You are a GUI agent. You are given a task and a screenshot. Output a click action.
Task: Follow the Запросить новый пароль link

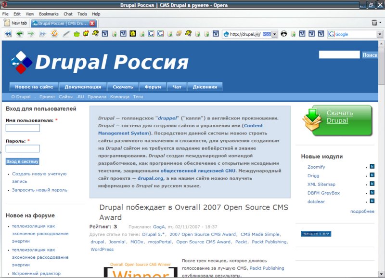pyautogui.click(x=39, y=190)
